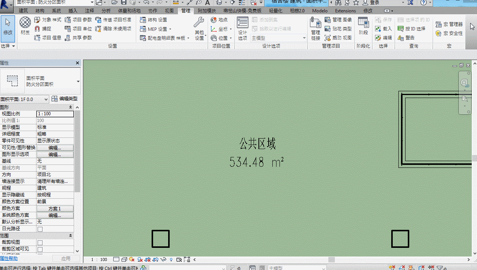Open 管理图像 manage images

coord(338,20)
